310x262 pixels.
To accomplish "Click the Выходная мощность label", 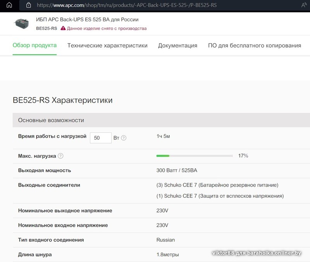I will pos(45,170).
